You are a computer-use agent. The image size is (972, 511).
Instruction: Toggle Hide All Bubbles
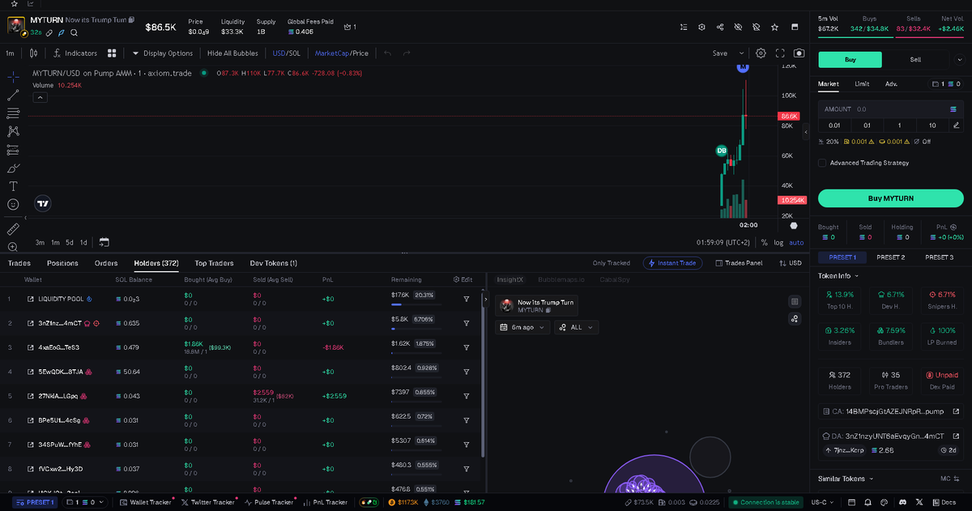[232, 53]
